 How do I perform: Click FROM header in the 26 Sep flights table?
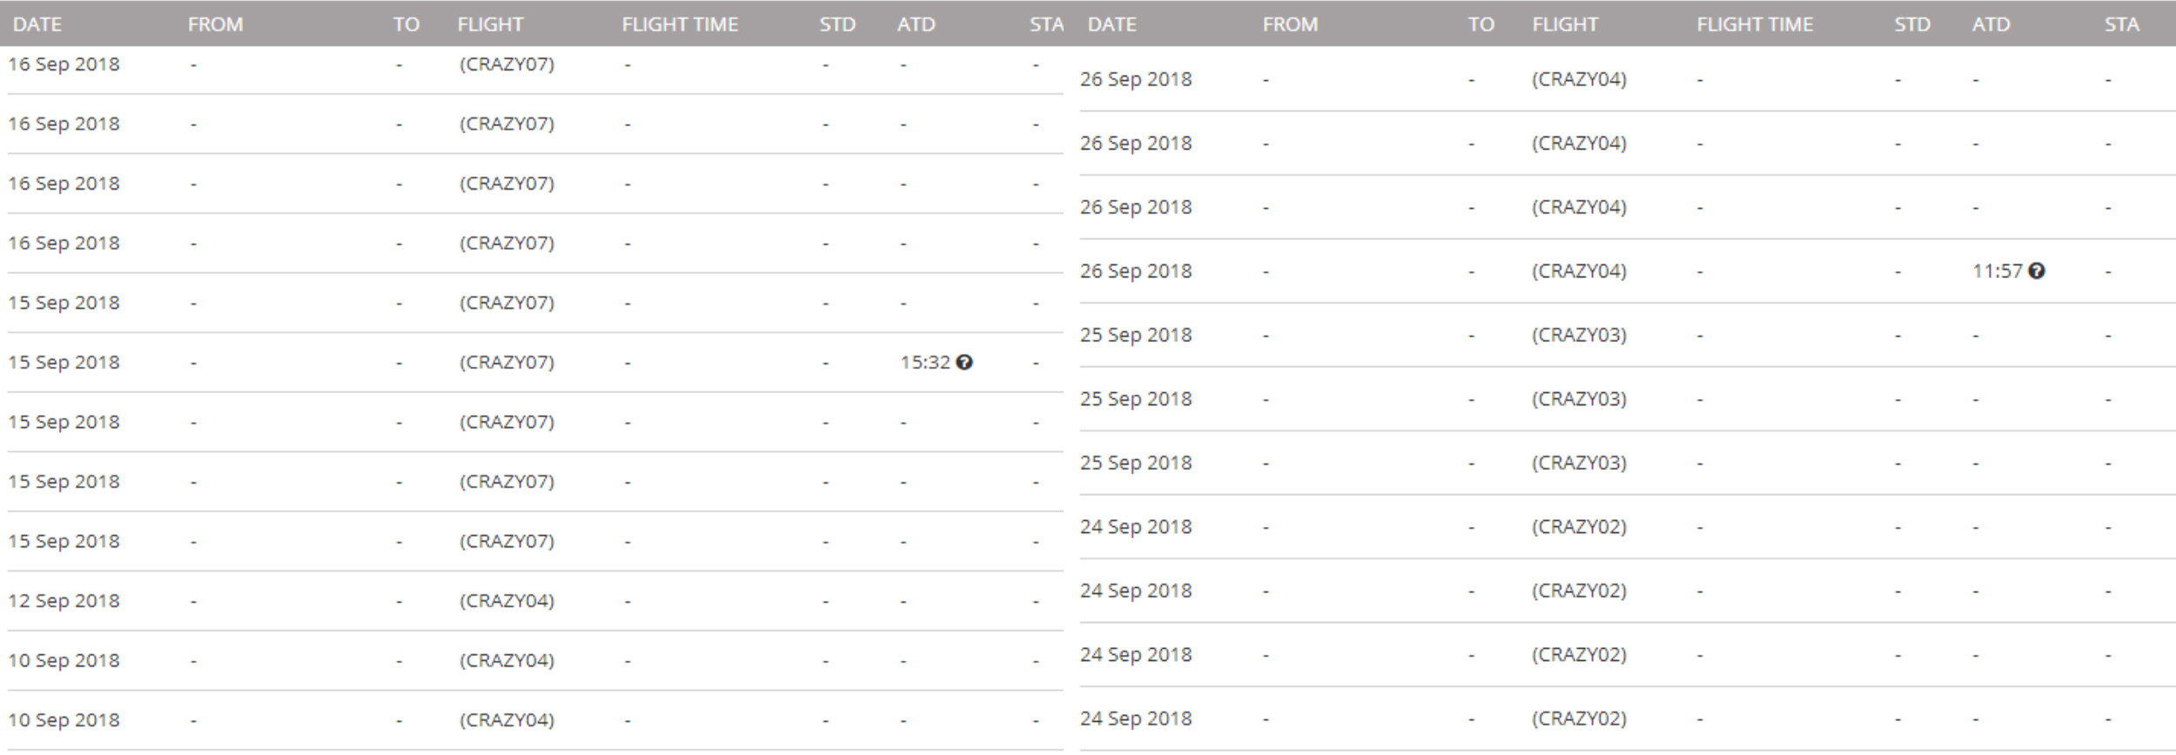[x=1290, y=24]
